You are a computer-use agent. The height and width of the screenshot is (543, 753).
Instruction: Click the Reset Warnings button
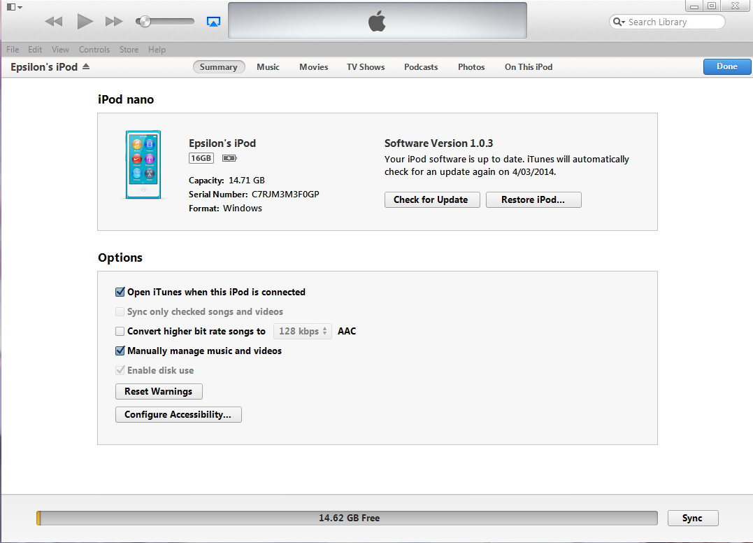tap(159, 392)
